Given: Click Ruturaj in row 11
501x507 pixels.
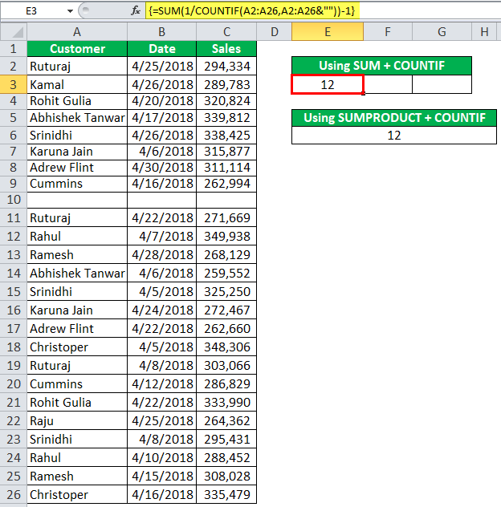Looking at the screenshot, I should [77, 218].
